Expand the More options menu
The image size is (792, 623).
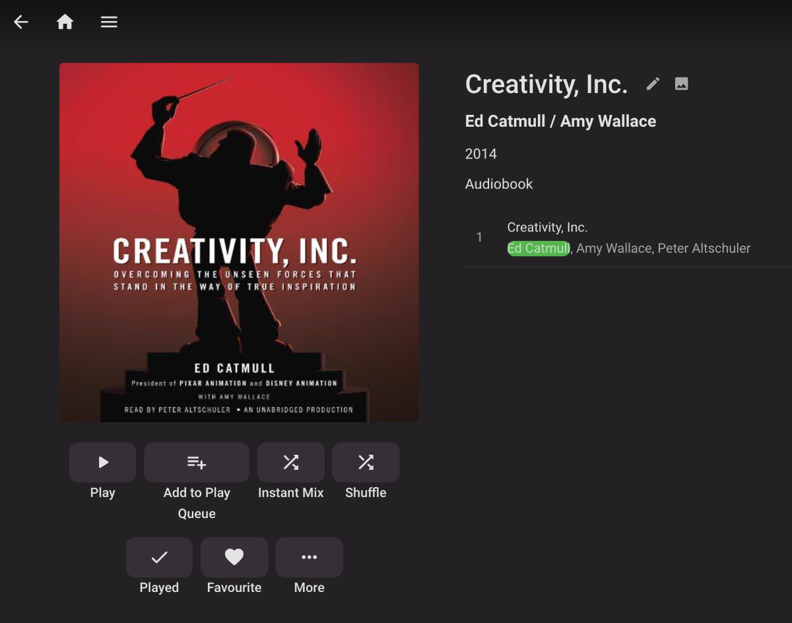tap(309, 558)
